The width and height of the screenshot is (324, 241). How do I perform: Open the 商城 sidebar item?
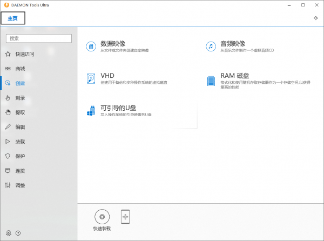(x=21, y=69)
